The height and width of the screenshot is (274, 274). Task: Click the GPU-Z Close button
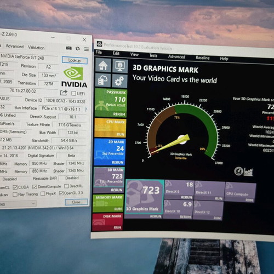coord(76,202)
